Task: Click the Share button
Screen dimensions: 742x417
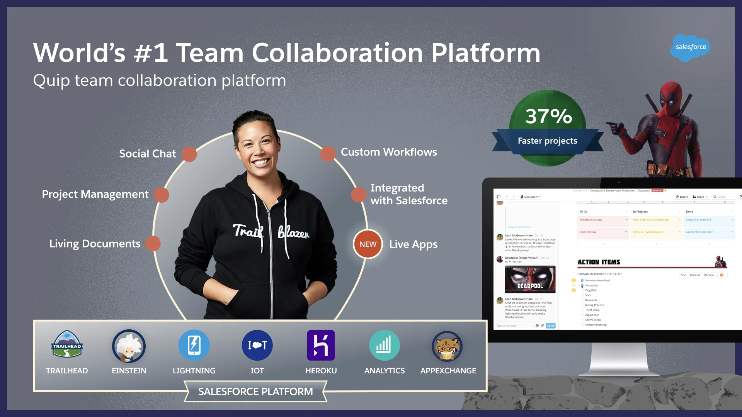Action: click(x=700, y=197)
